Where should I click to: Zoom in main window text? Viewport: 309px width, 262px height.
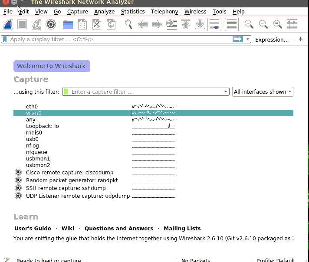[x=249, y=24]
